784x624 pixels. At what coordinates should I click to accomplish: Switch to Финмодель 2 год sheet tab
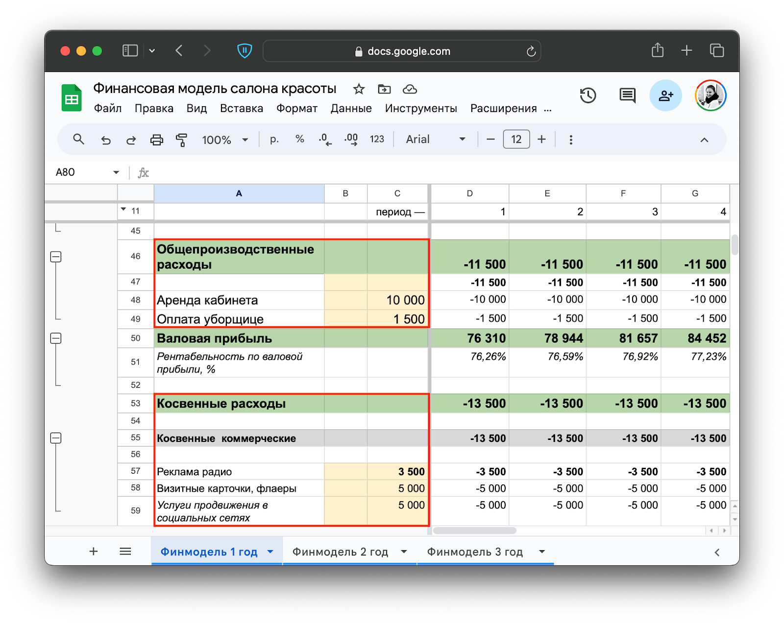point(340,552)
